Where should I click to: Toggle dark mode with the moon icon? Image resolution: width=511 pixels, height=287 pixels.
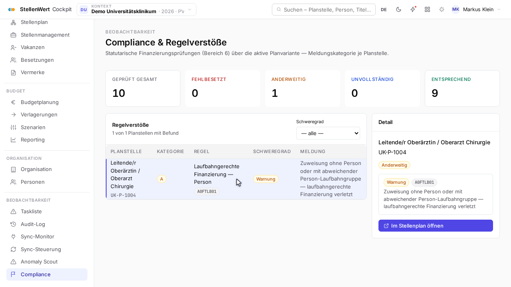[x=398, y=10]
